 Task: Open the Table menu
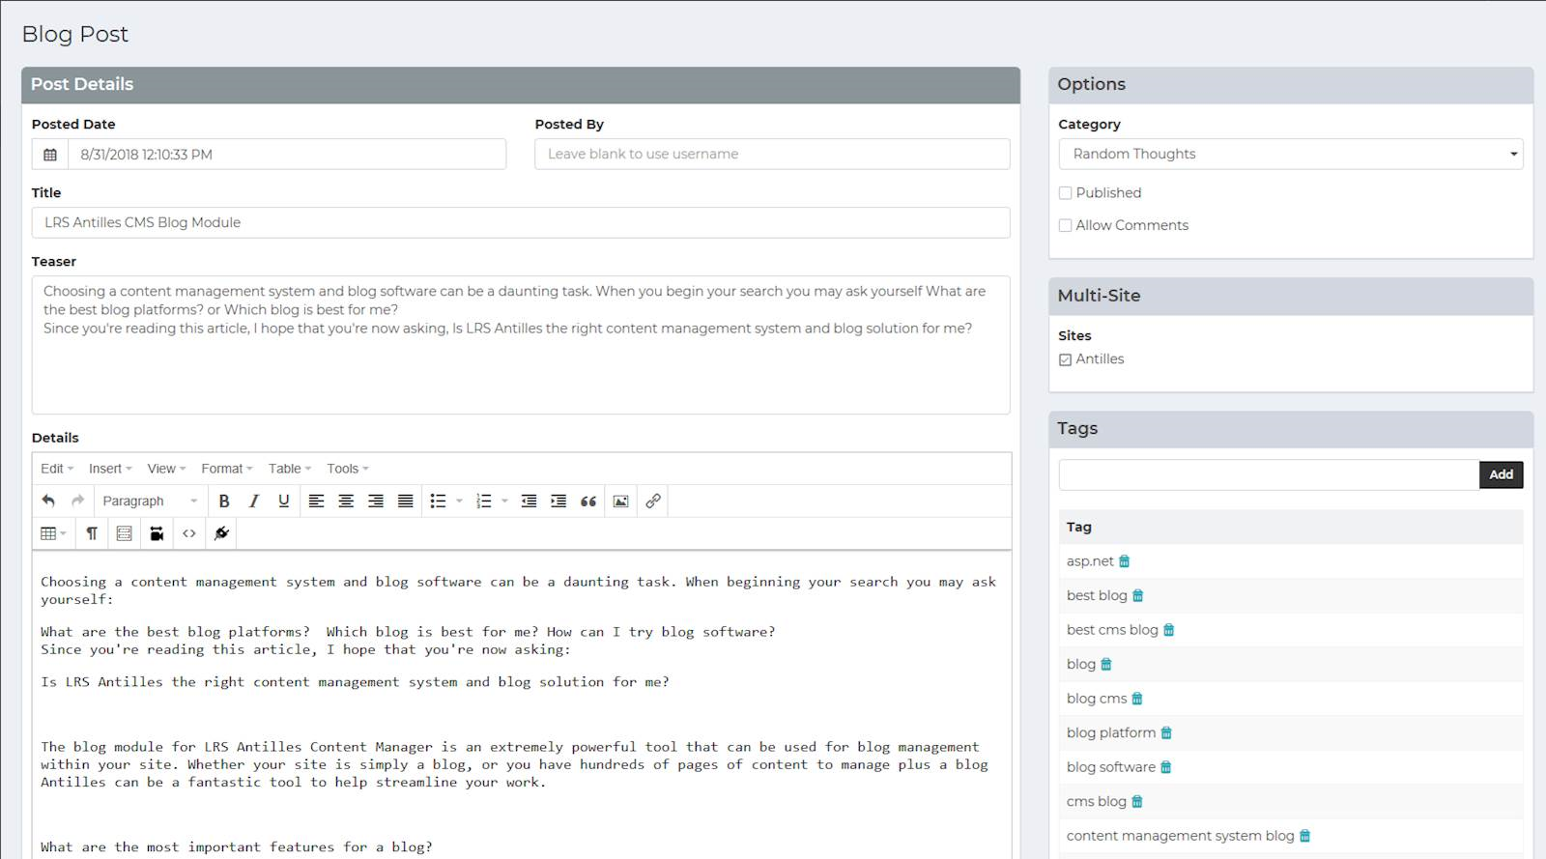click(x=290, y=469)
